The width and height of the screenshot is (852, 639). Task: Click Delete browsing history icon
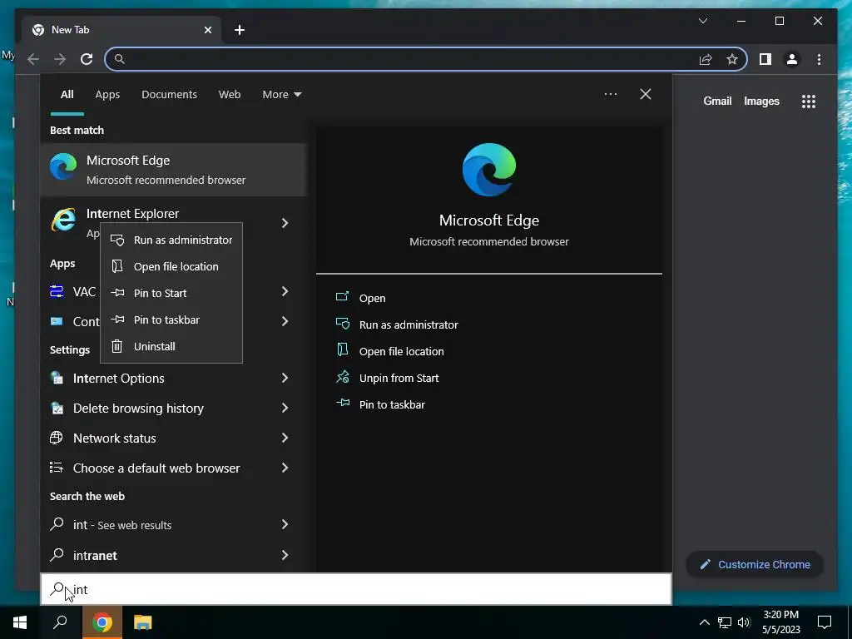pos(57,408)
